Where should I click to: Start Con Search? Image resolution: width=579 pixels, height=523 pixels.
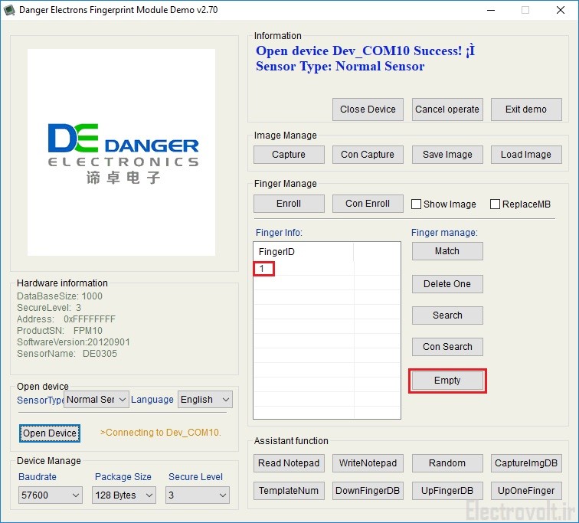point(447,347)
